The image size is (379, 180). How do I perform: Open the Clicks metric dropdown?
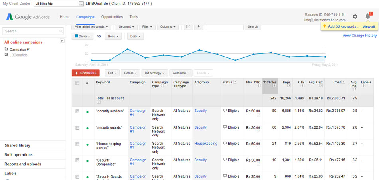tap(83, 36)
